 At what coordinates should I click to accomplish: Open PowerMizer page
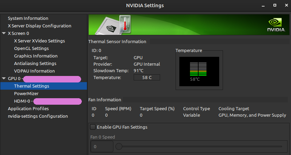click(26, 94)
